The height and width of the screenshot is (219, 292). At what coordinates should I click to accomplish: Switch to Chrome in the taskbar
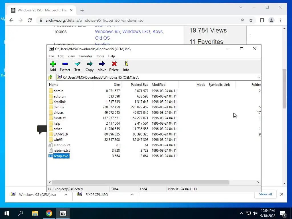pyautogui.click(x=49, y=213)
